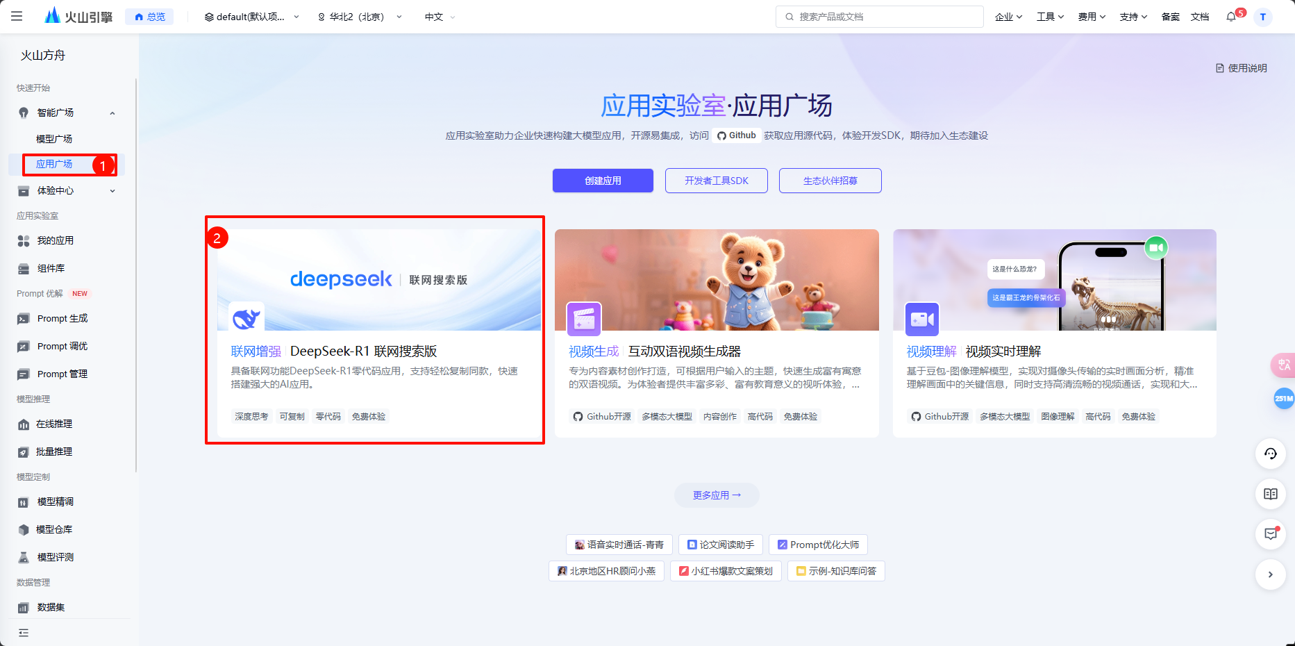
Task: Click the floating documentation book icon
Action: coord(1271,494)
